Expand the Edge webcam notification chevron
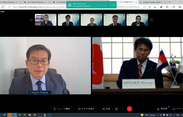183x117 pixels. click(113, 5)
